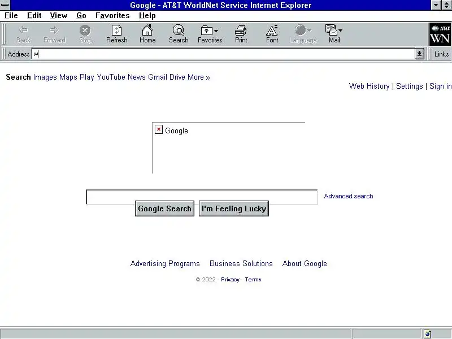The width and height of the screenshot is (452, 339).
Task: Open the Drive link
Action: tap(177, 77)
